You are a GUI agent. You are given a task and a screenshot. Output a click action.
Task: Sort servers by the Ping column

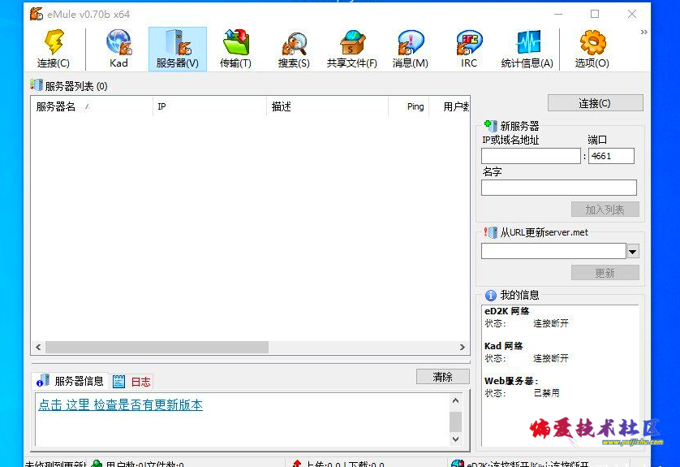[x=408, y=106]
